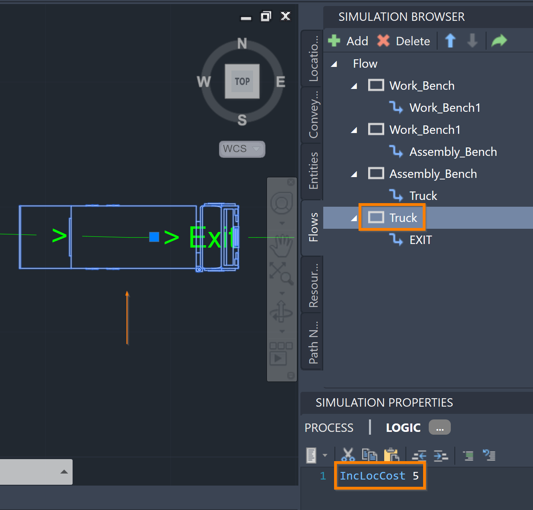Click W on the ViewCube compass
The image size is (533, 510).
coord(204,81)
